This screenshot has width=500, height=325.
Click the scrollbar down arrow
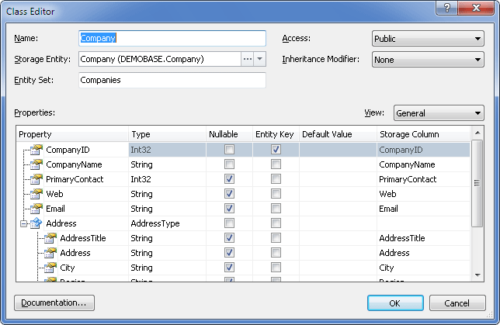click(x=477, y=275)
